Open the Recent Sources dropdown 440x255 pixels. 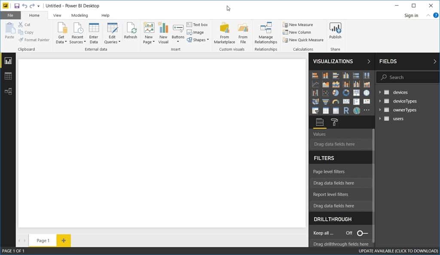click(77, 33)
